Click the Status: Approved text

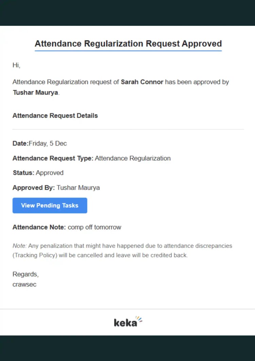tap(38, 173)
